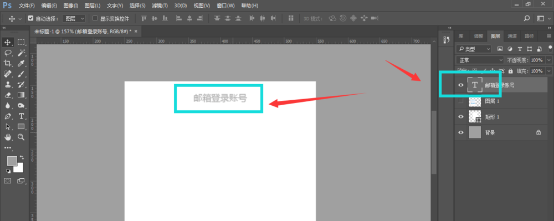The width and height of the screenshot is (554, 221).
Task: Switch to the 通道 tab
Action: pos(512,35)
